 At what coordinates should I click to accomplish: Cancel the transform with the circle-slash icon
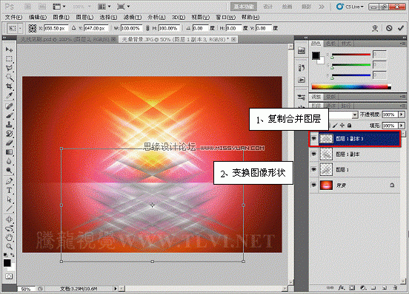389,28
